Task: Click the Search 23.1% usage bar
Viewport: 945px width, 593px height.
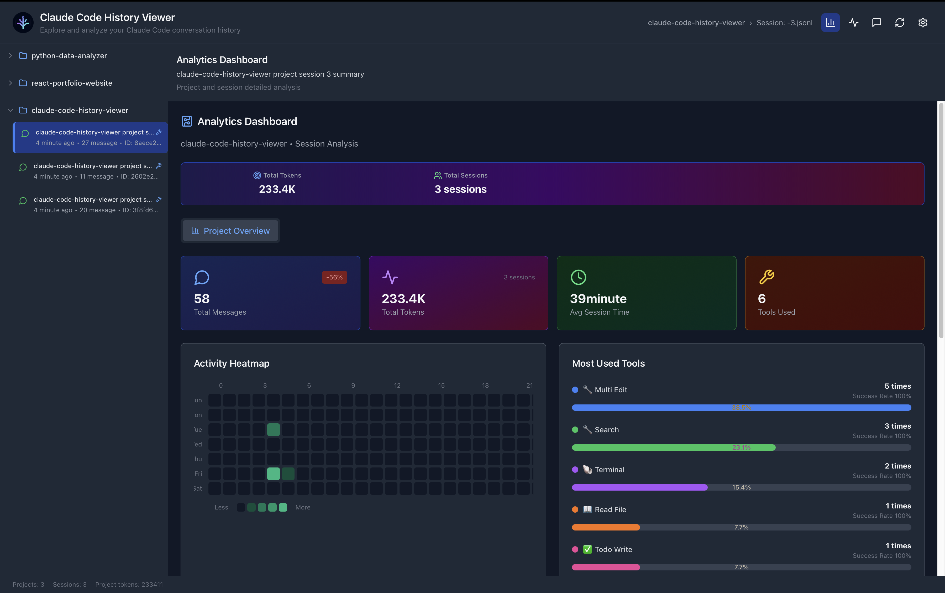Action: [x=741, y=448]
